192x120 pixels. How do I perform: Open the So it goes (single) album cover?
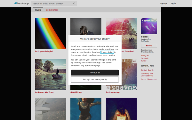[51, 34]
